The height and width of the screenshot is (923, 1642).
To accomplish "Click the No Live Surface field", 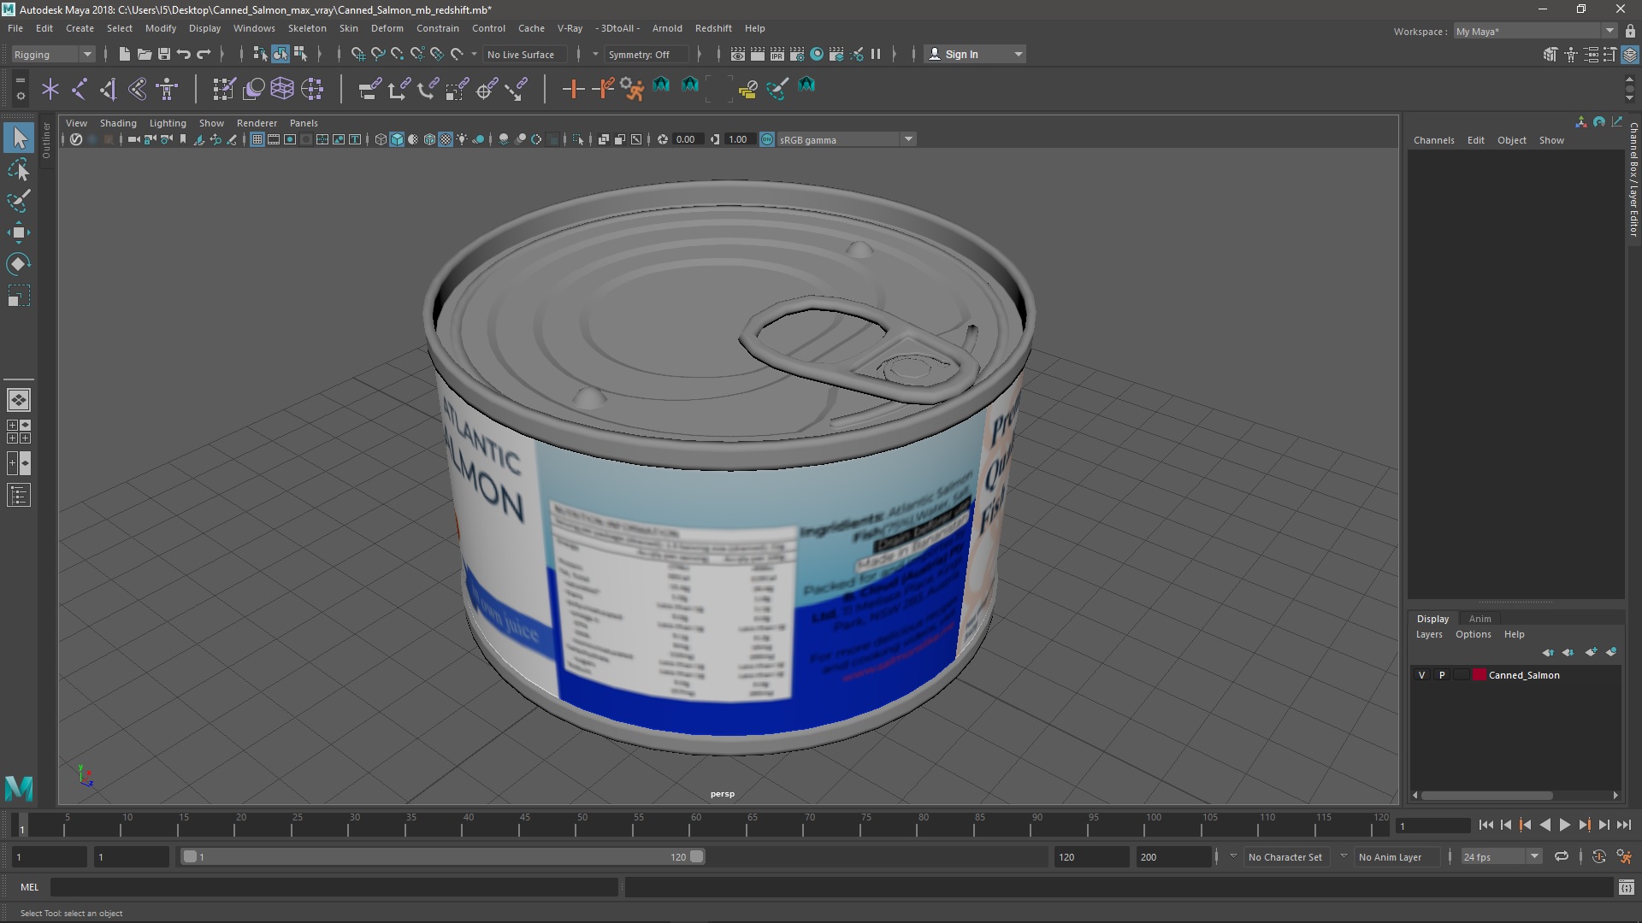I will pos(520,54).
